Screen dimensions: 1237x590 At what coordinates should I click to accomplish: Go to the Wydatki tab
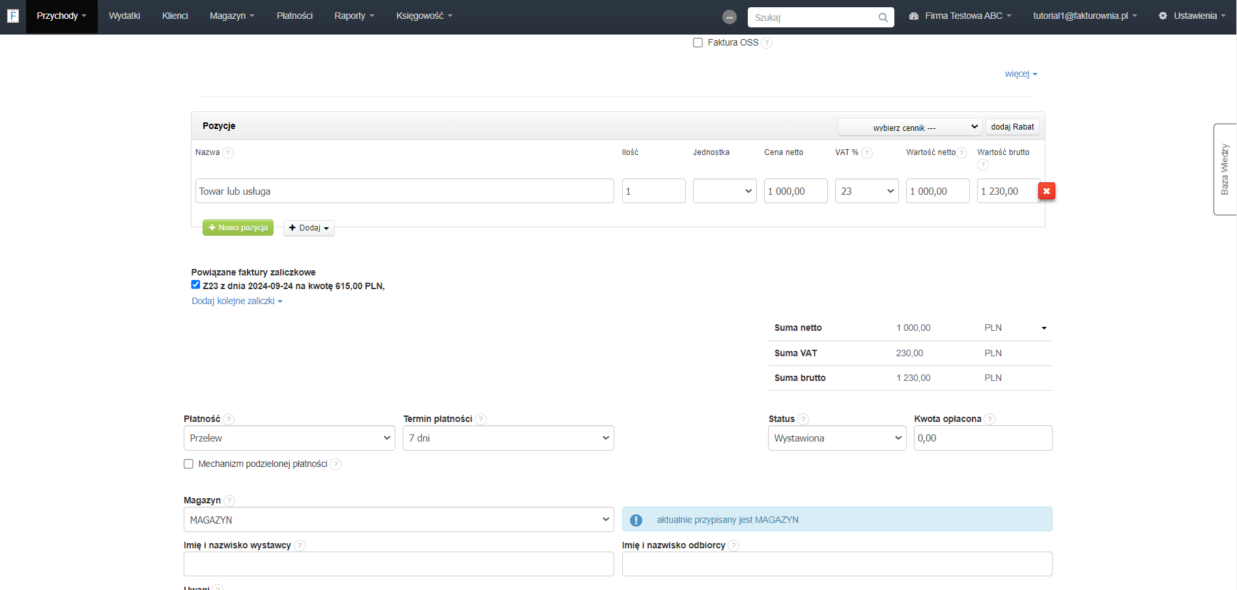[124, 16]
